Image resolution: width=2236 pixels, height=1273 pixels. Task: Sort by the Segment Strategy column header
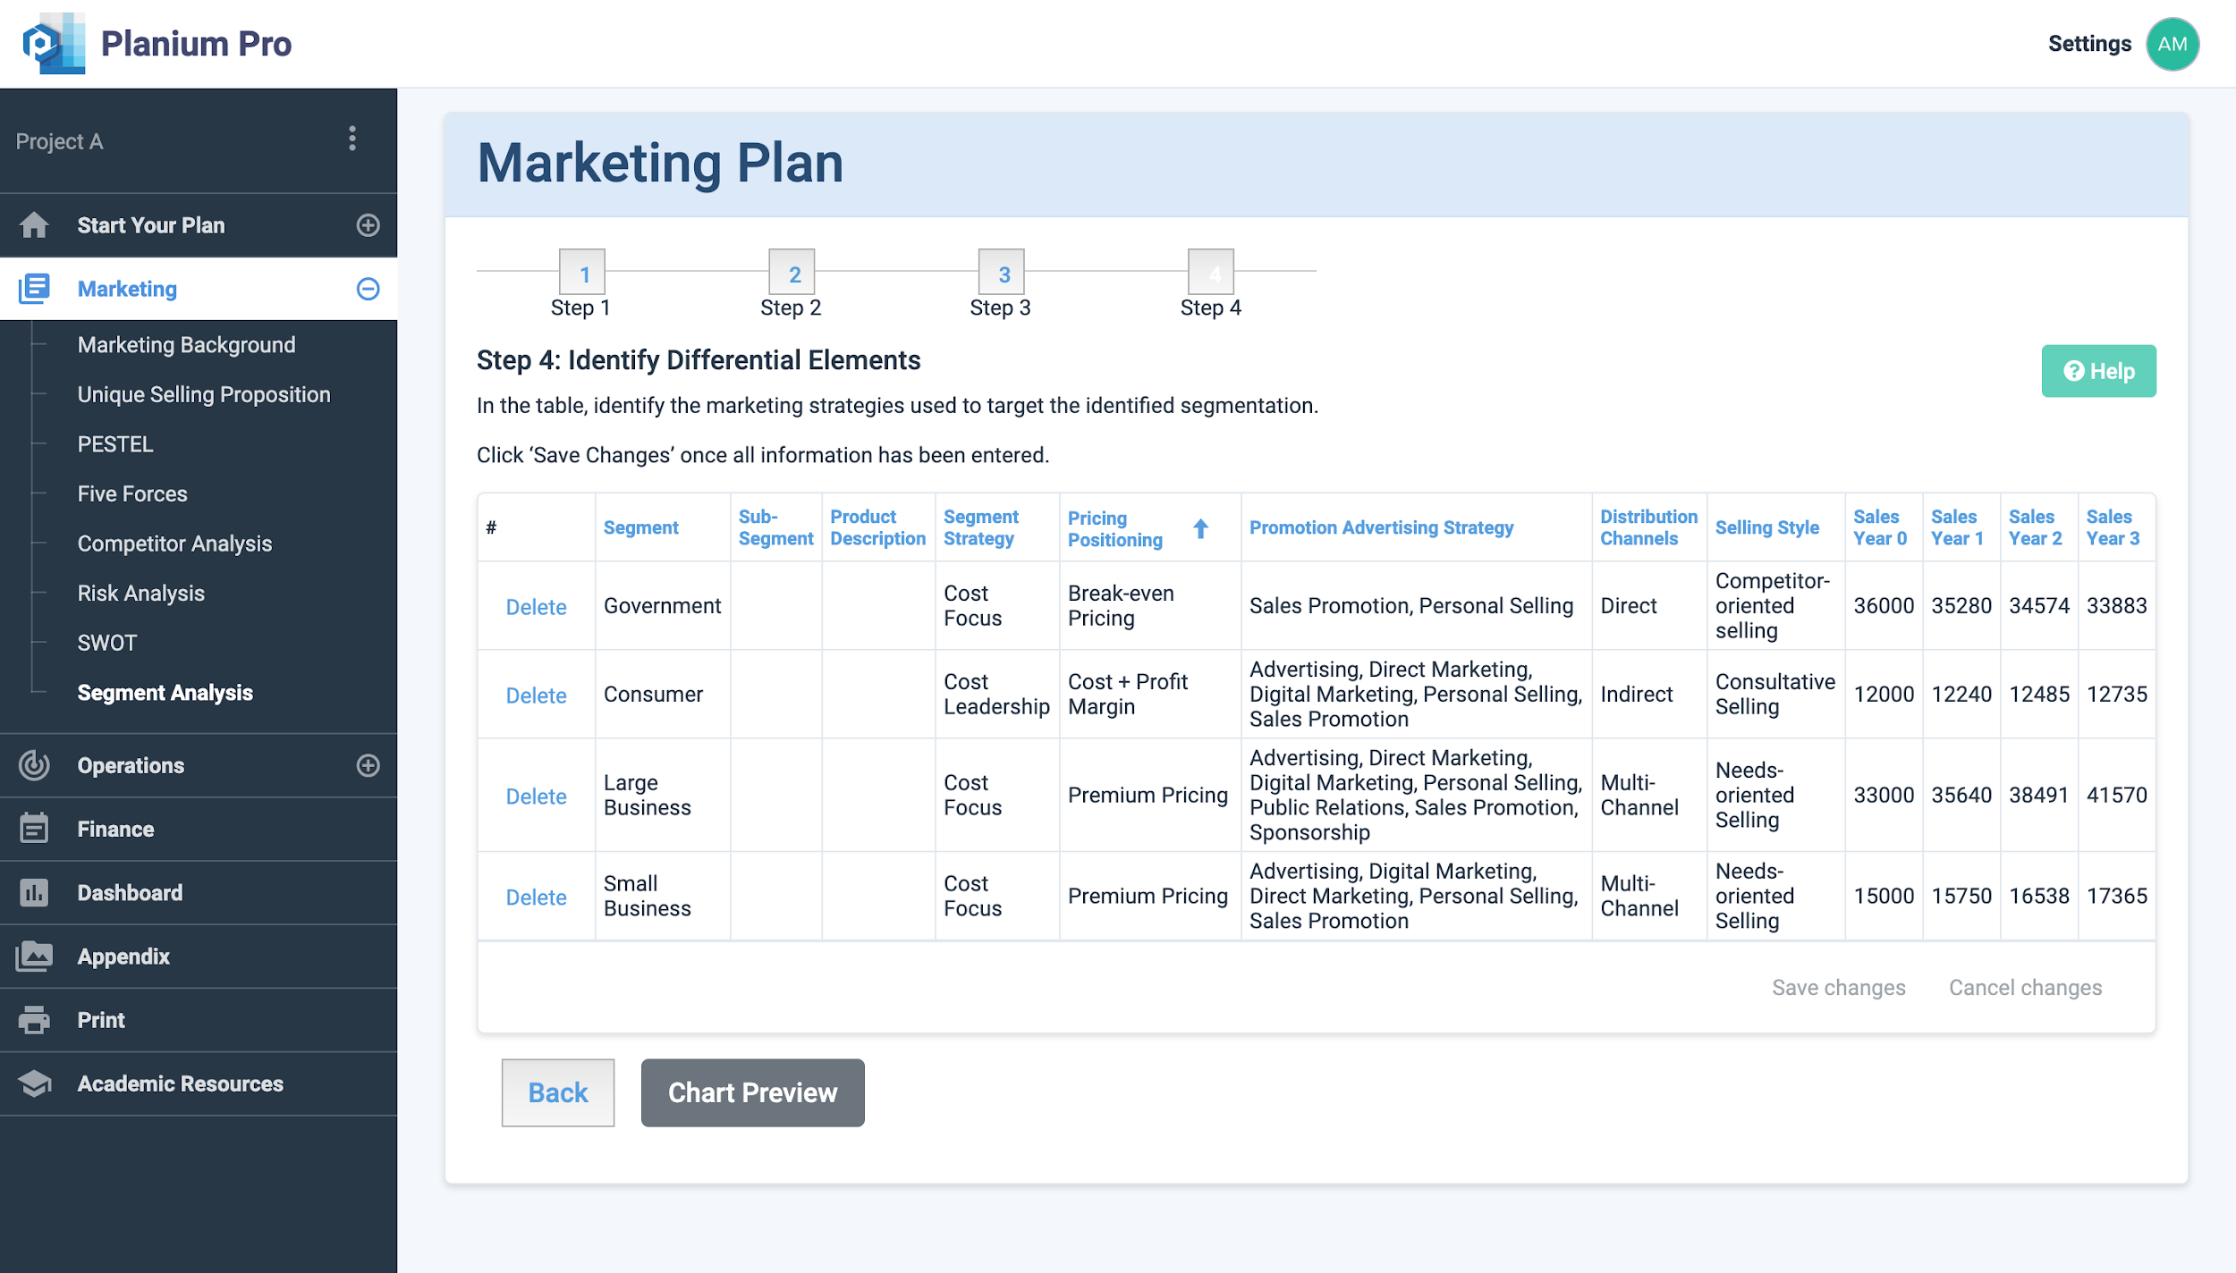click(x=981, y=527)
